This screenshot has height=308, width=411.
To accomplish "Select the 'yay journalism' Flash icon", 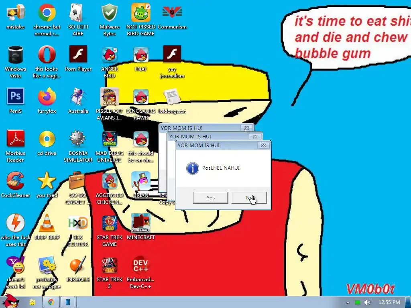I will (172, 54).
